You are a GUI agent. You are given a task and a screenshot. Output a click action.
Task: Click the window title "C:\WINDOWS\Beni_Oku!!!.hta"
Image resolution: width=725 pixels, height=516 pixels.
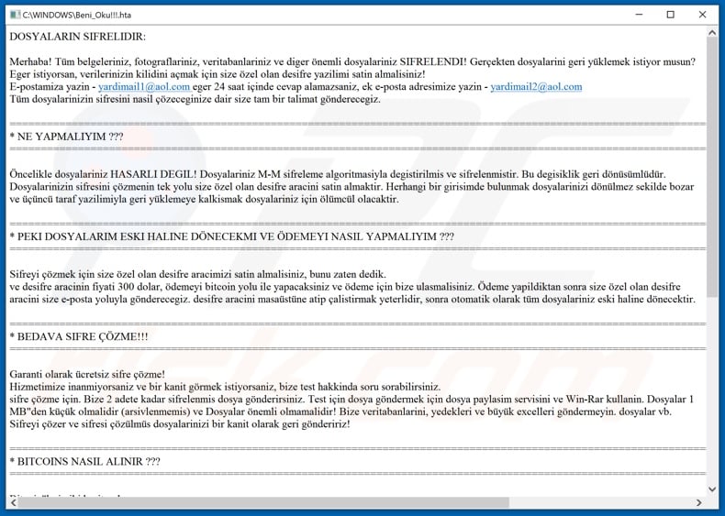tap(77, 15)
